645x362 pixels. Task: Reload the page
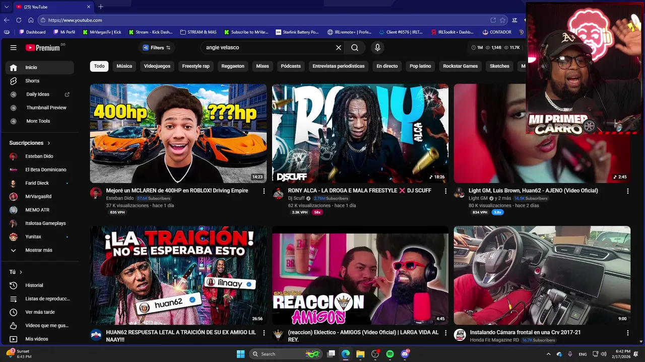(19, 20)
